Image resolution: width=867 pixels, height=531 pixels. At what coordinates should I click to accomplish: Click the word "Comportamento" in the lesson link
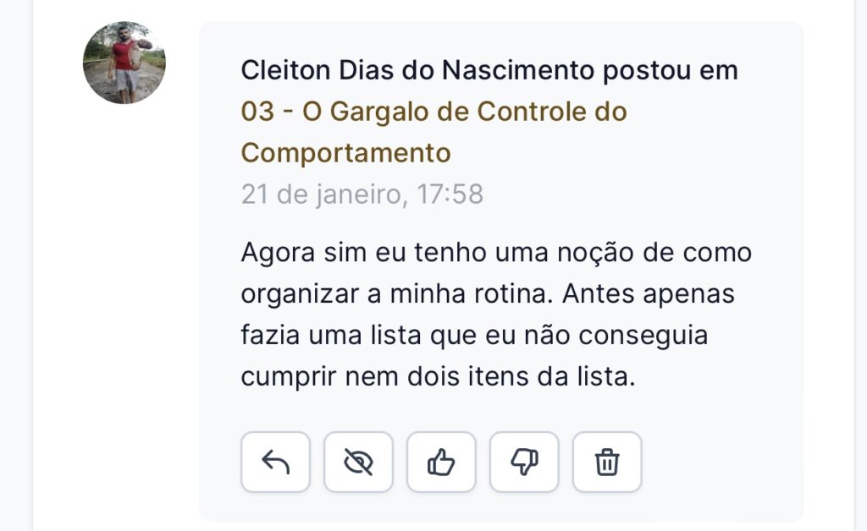(345, 153)
